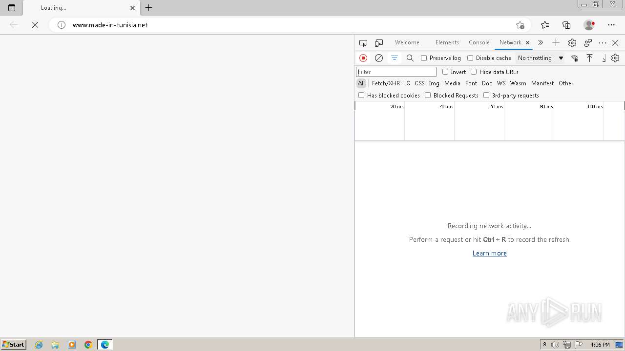Filter requests by Font

click(471, 83)
